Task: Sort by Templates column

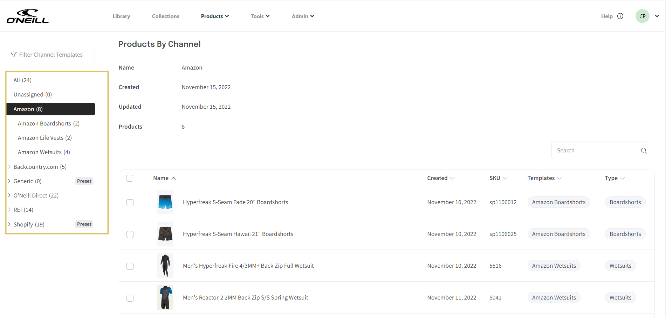Action: coord(544,178)
